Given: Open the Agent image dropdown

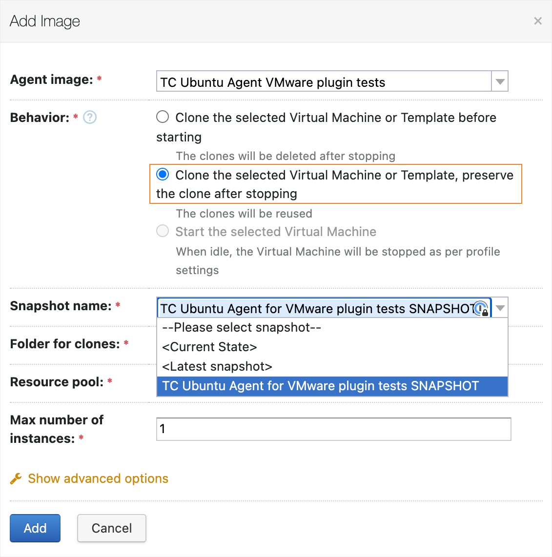Looking at the screenshot, I should click(x=499, y=81).
